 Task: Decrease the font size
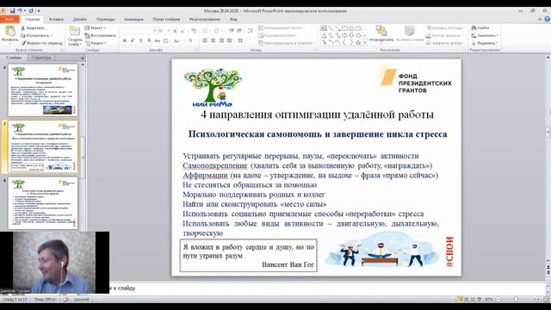pos(183,31)
